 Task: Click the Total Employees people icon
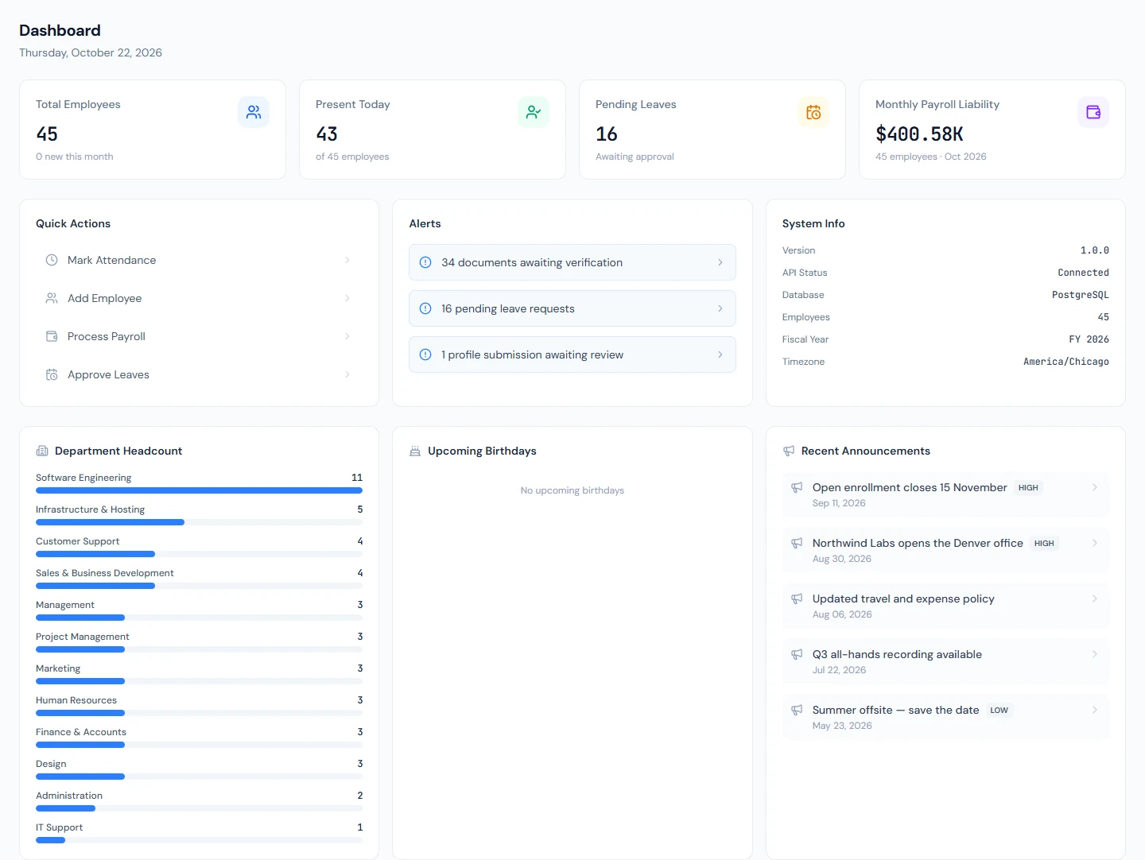click(x=254, y=112)
